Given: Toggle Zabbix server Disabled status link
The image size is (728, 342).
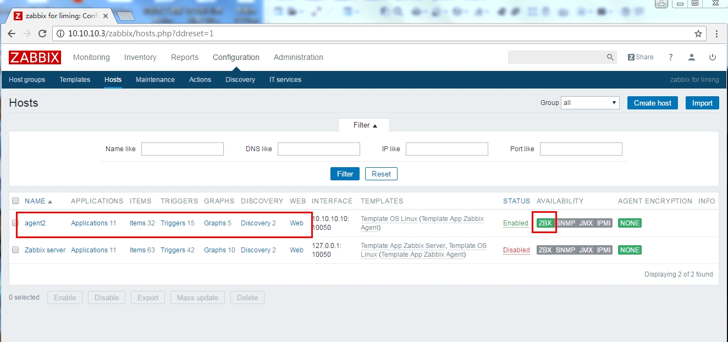Looking at the screenshot, I should click(x=516, y=250).
